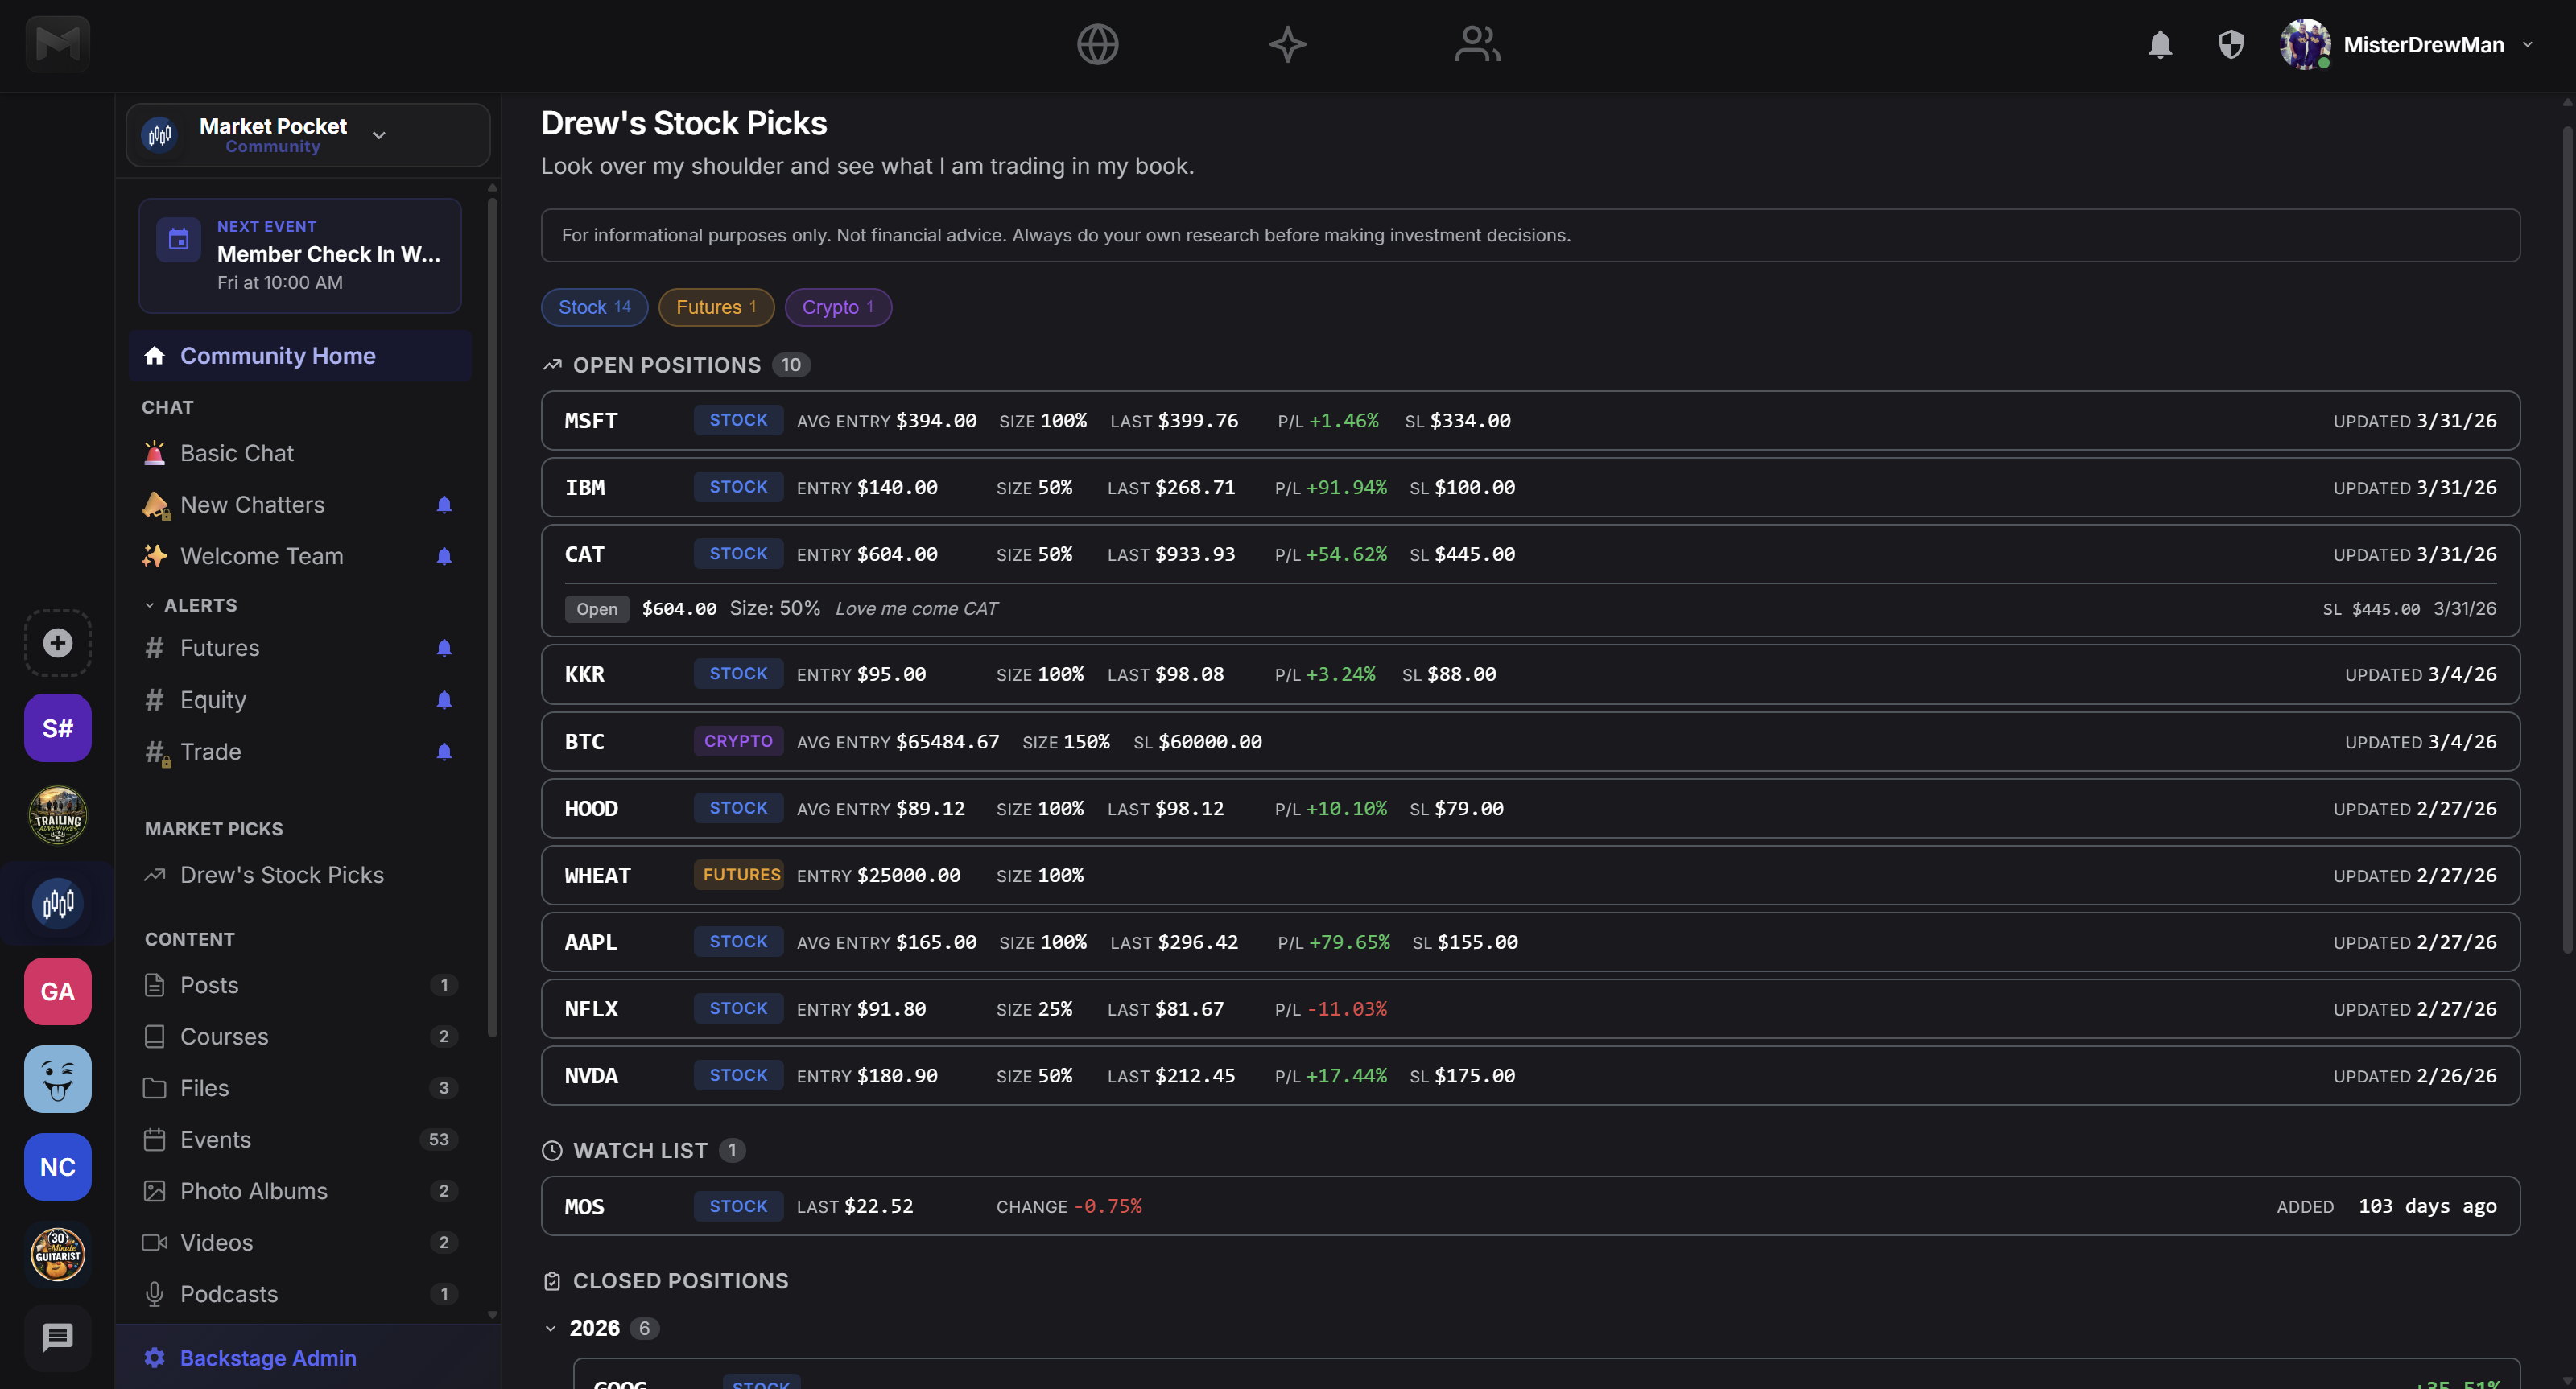The width and height of the screenshot is (2576, 1389).
Task: Open Videos content section
Action: [x=300, y=1242]
